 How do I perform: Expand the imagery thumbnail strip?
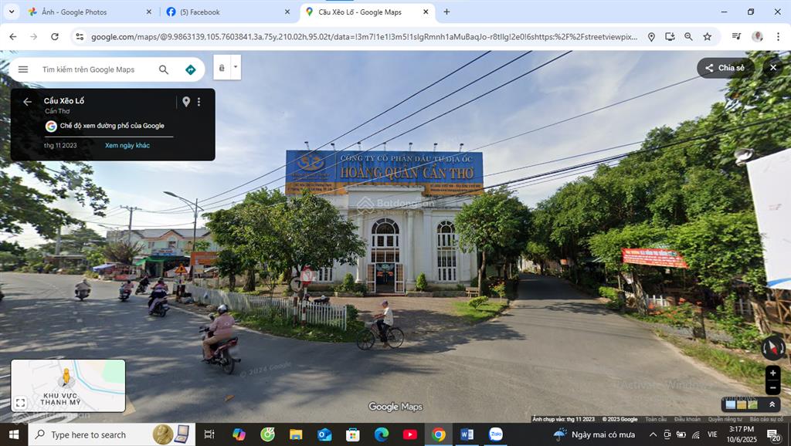tap(772, 404)
